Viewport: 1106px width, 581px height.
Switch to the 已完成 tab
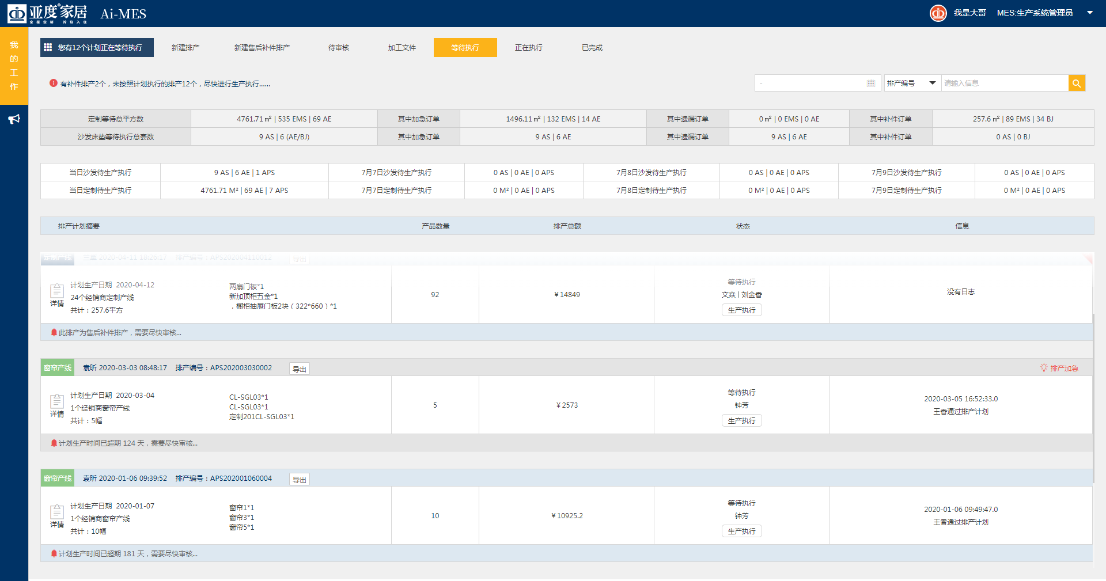pos(592,48)
